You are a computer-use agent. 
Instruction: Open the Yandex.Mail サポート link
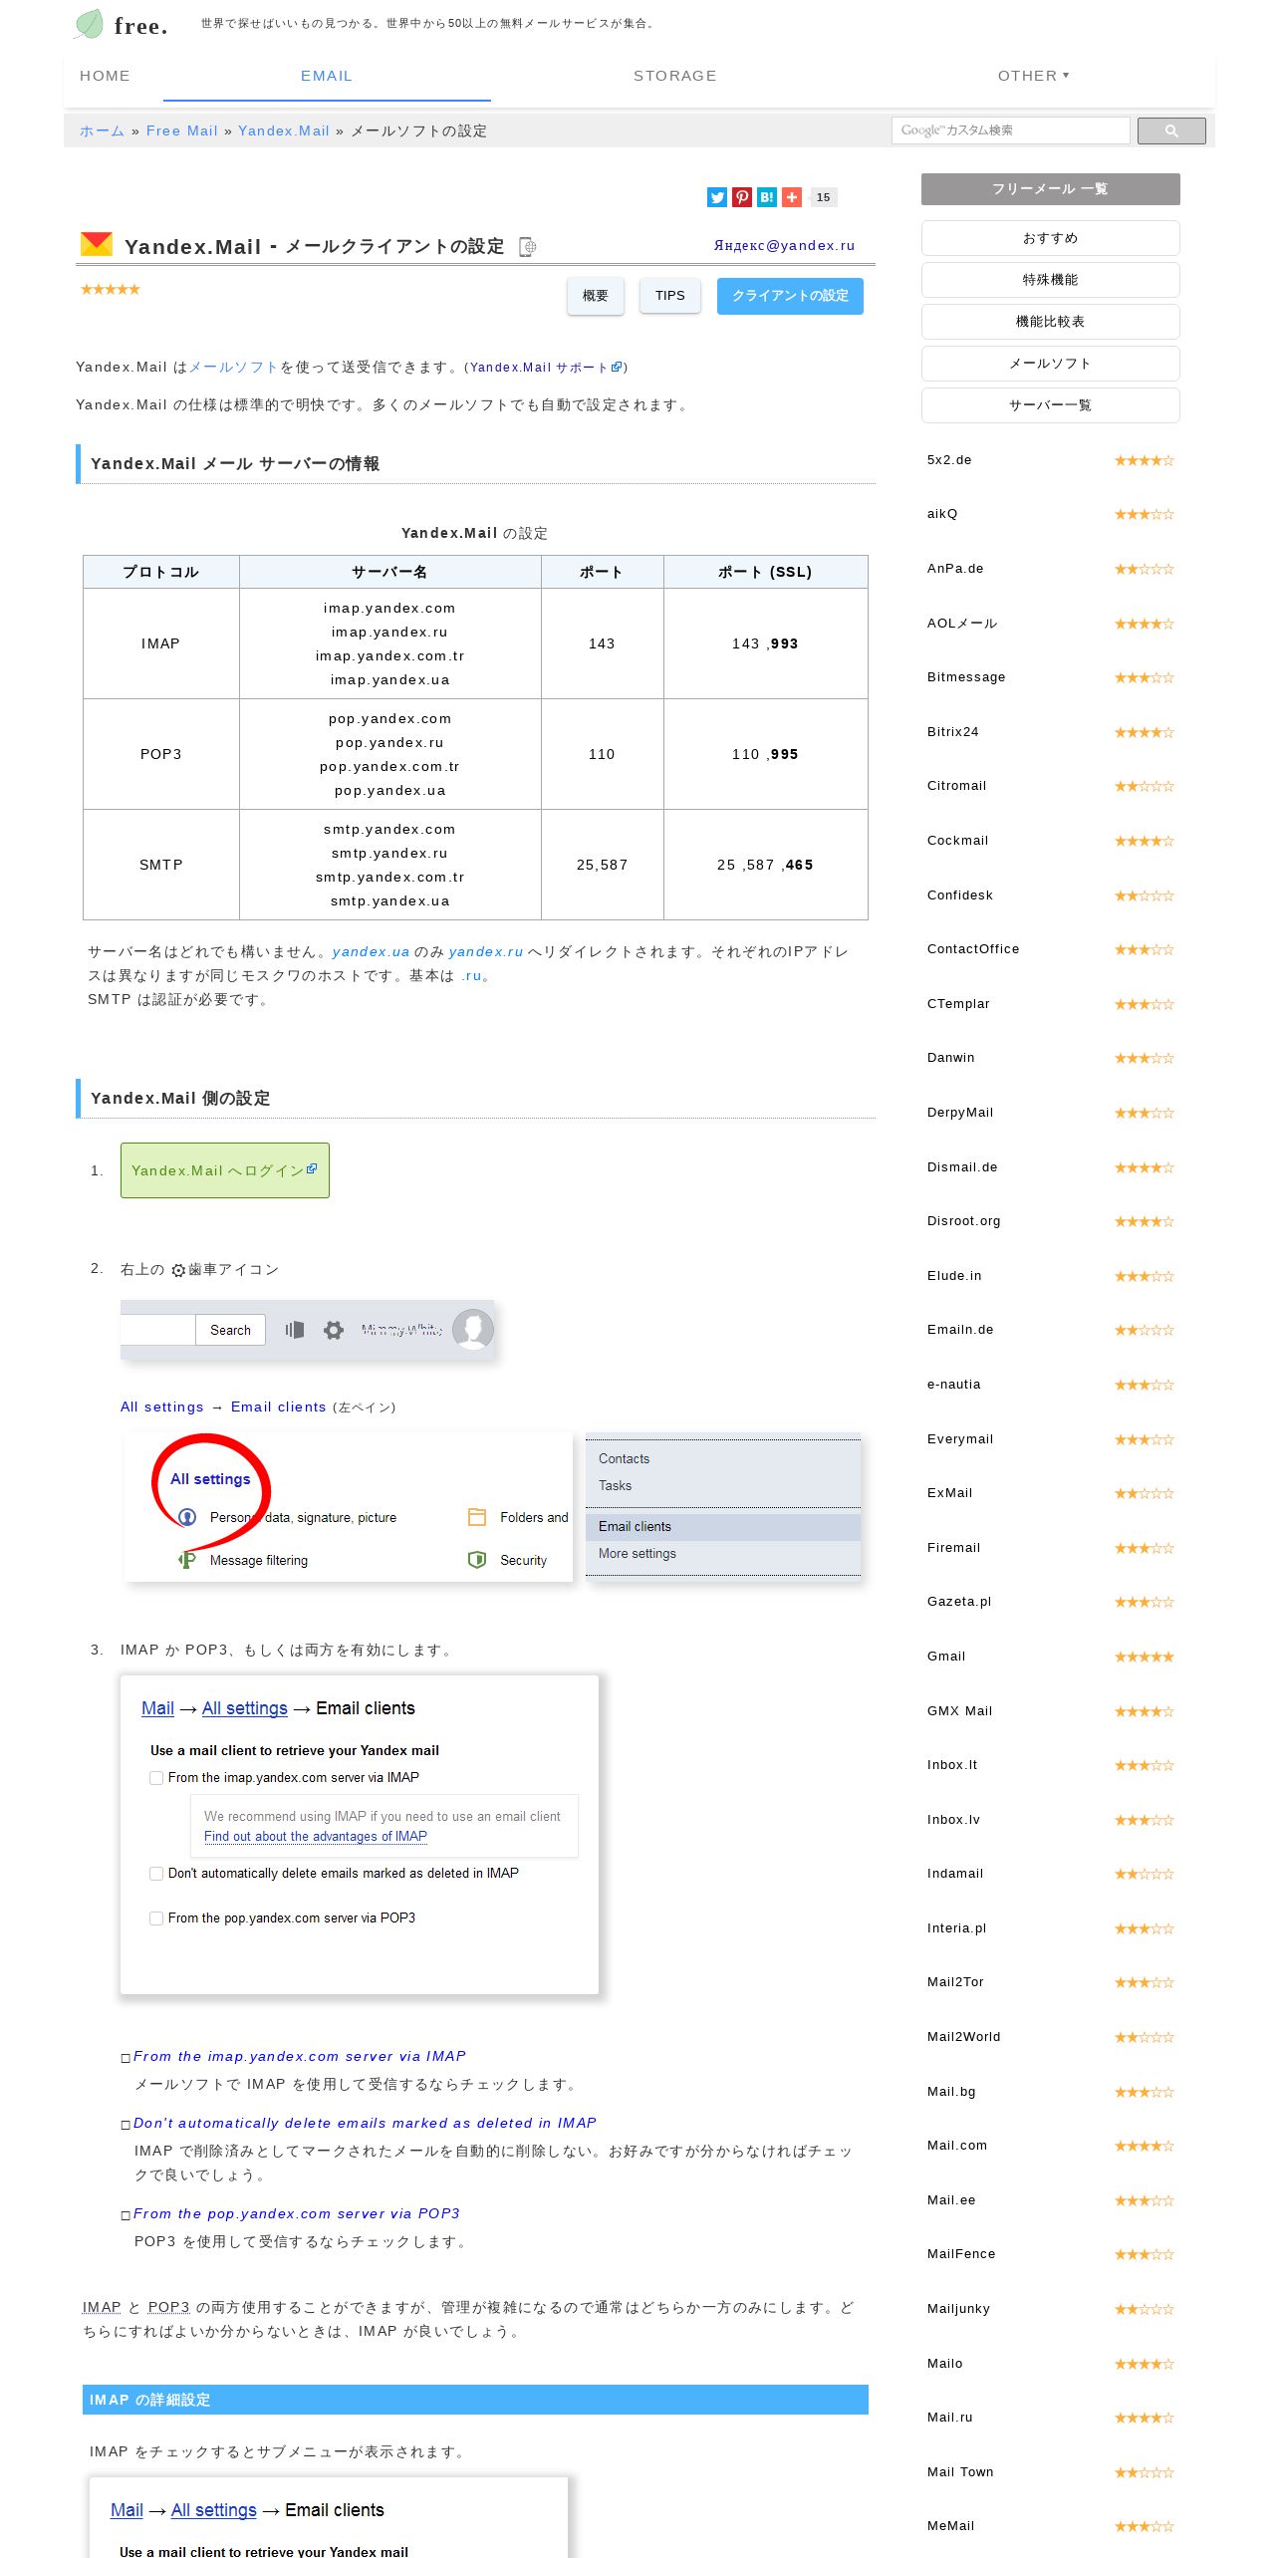546,367
